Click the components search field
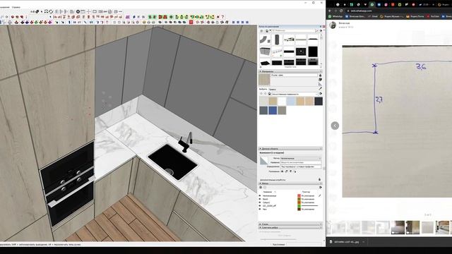This screenshot has width=452, height=254. (294, 30)
